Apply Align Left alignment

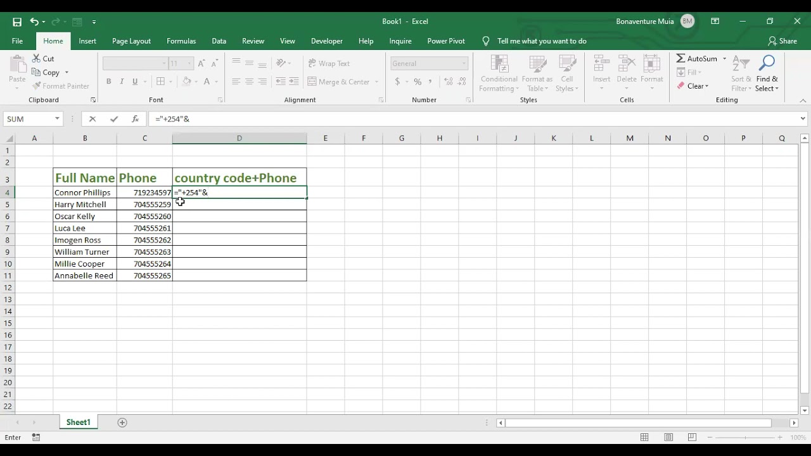236,82
